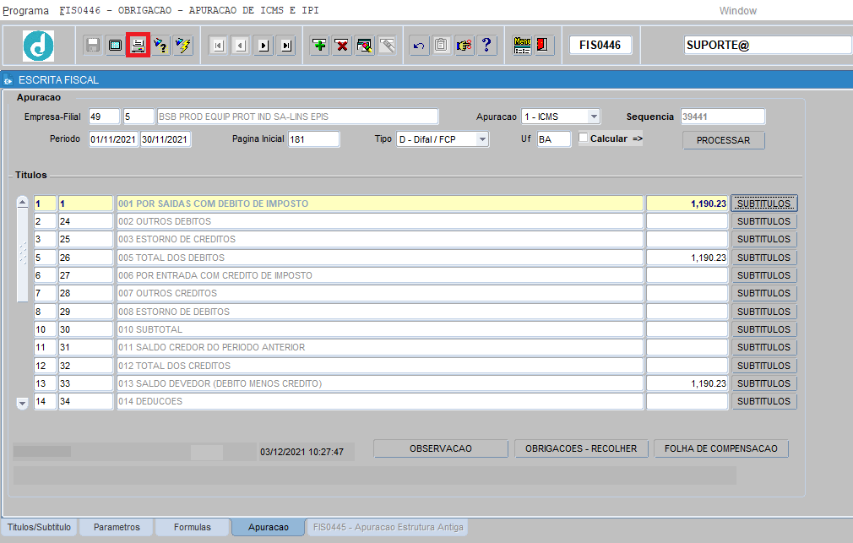The height and width of the screenshot is (543, 853).
Task: Click the titles list scroll up arrow
Action: 22,202
